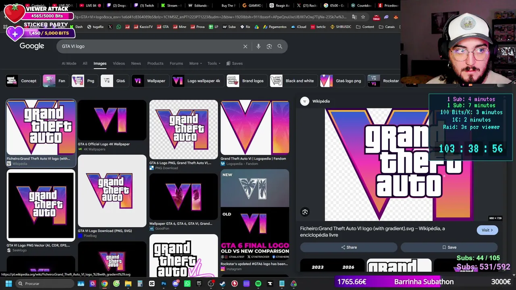The height and width of the screenshot is (290, 516).
Task: Open the Ficheiro:Grand Theft Auto VI logo Wikipédia title link
Action: pos(372,232)
